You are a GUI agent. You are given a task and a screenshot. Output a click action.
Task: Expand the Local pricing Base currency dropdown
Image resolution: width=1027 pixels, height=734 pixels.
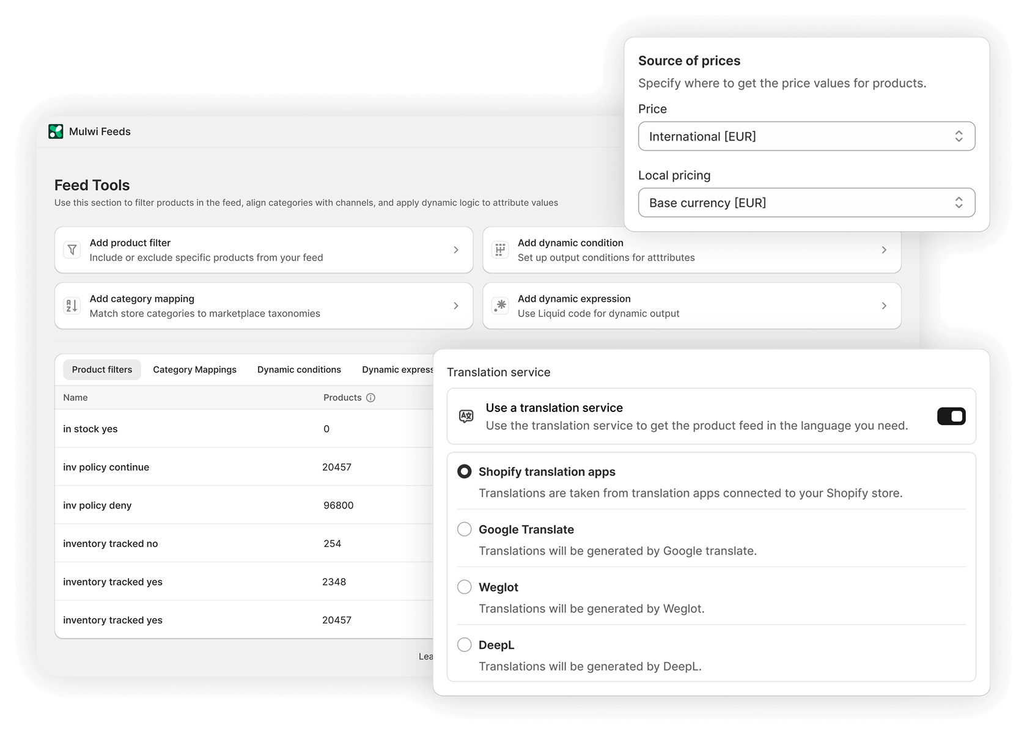click(x=806, y=203)
